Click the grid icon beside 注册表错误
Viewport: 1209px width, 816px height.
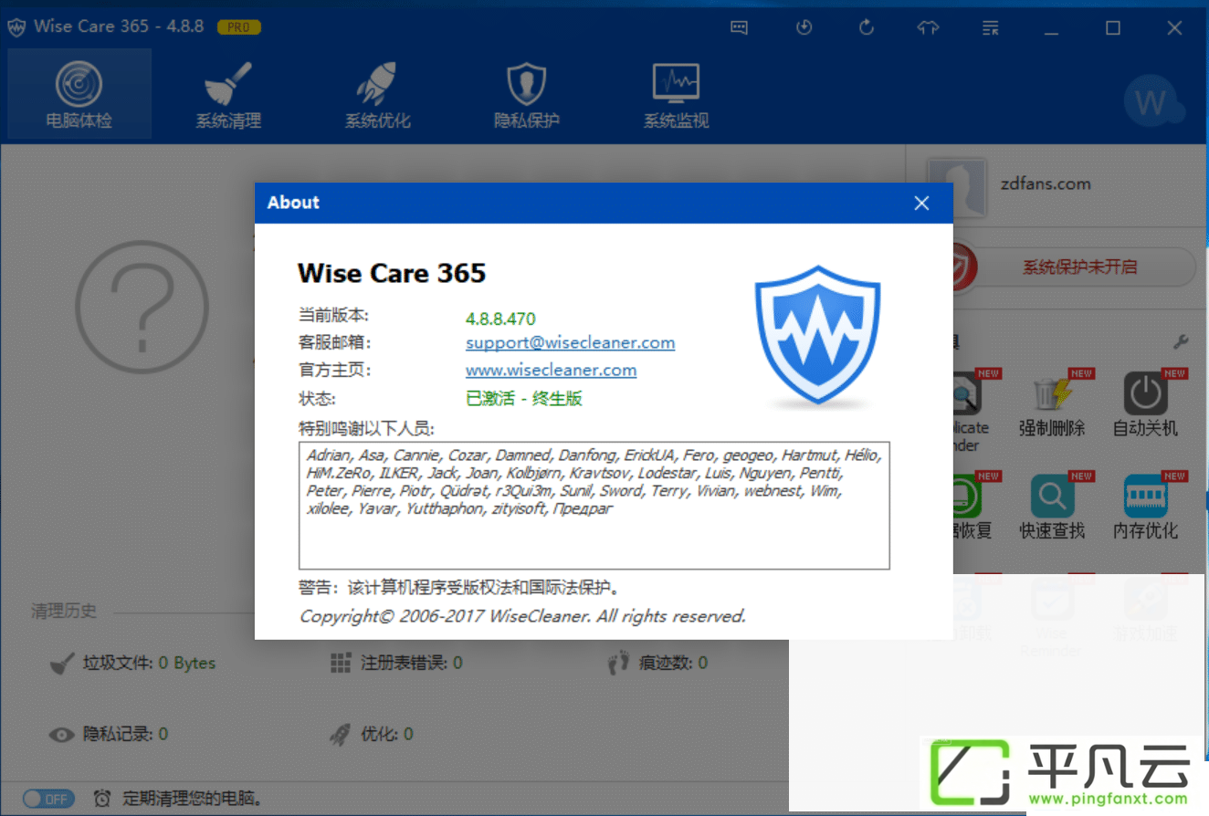tap(340, 663)
